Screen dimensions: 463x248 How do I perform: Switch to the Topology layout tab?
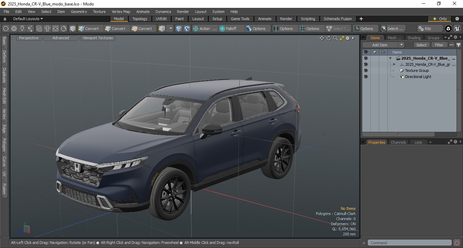click(140, 19)
